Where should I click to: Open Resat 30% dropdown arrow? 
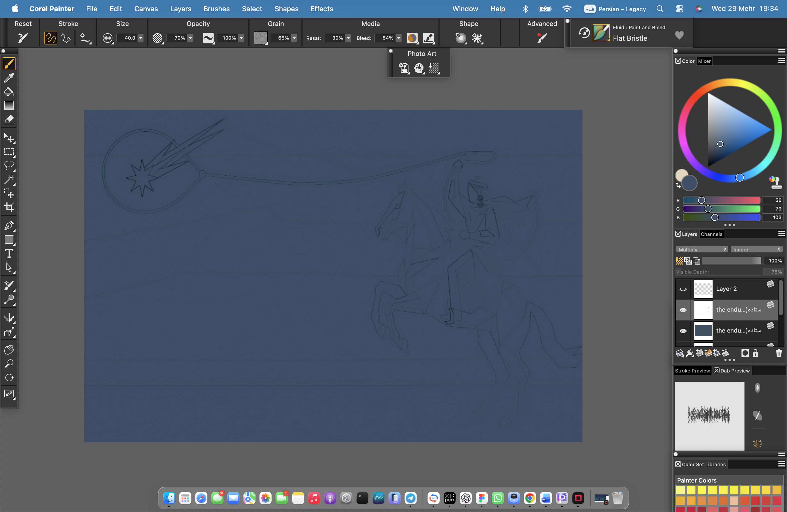click(x=348, y=38)
